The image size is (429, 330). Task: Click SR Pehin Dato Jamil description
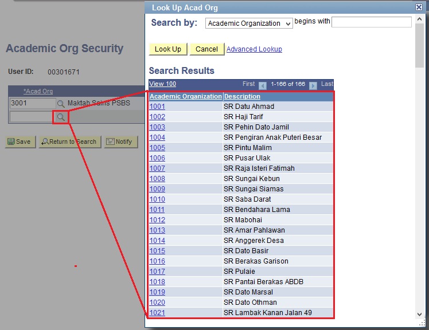[256, 127]
